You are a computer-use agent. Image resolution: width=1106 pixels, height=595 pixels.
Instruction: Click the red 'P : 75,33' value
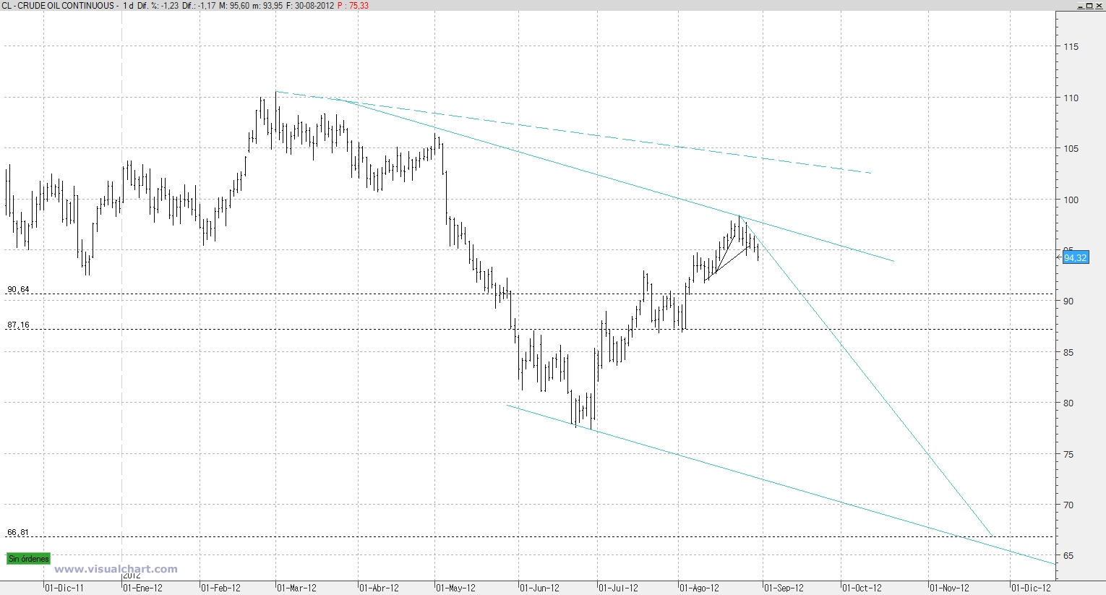pos(353,6)
